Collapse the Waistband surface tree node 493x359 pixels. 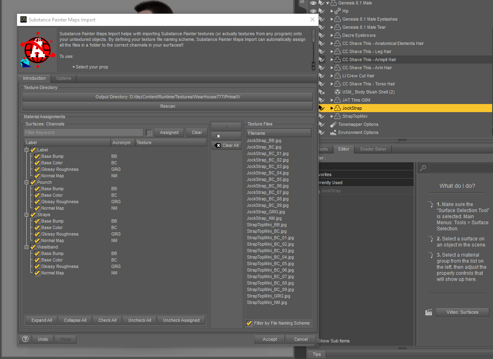point(27,247)
